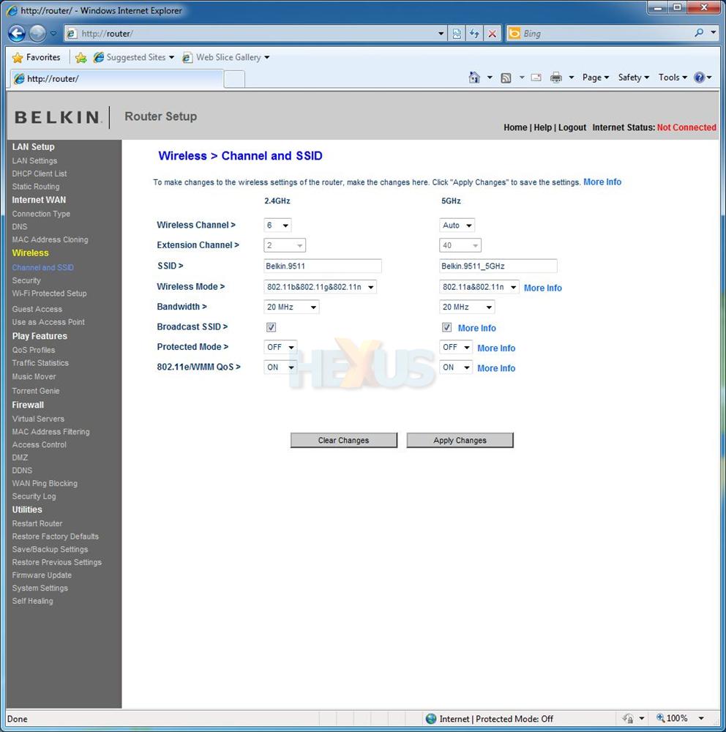Screen dimensions: 726x732
Task: Click the Help link in header
Action: [x=542, y=127]
